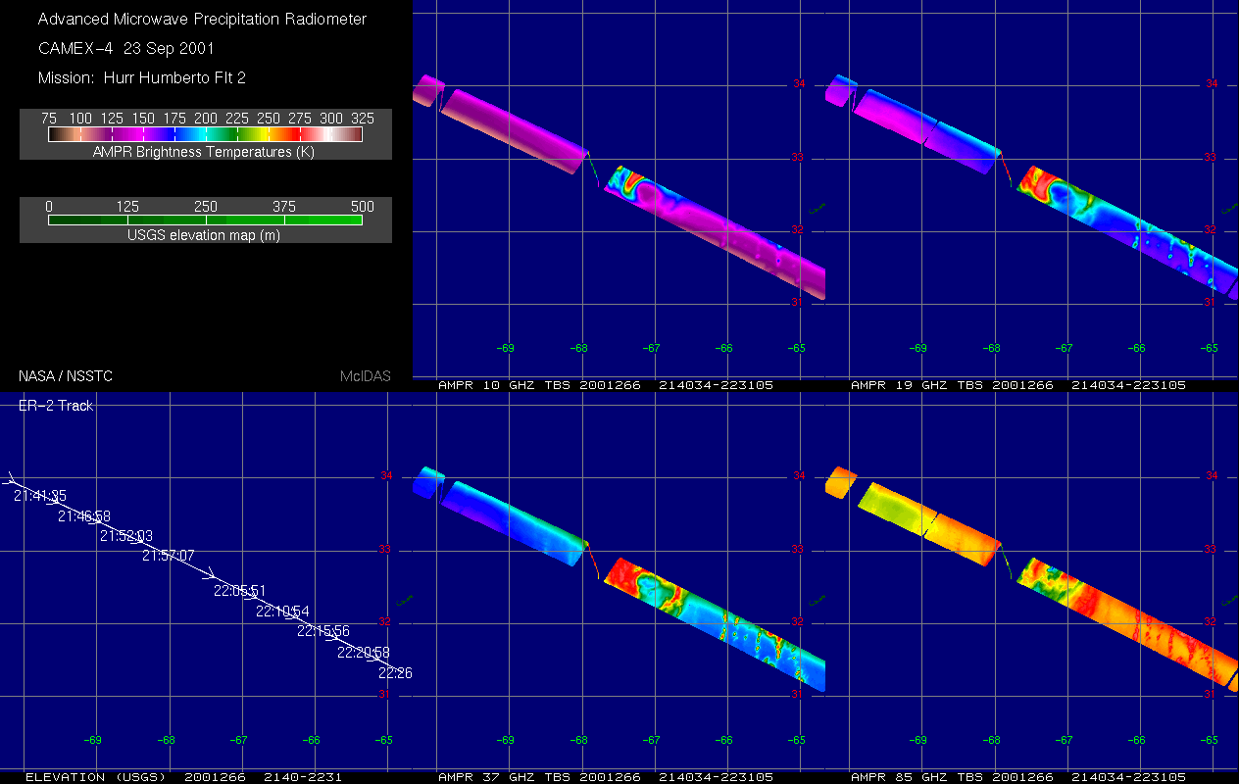This screenshot has height=784, width=1239.
Task: Click the green cold region in 37 GHz swath
Action: 660,590
